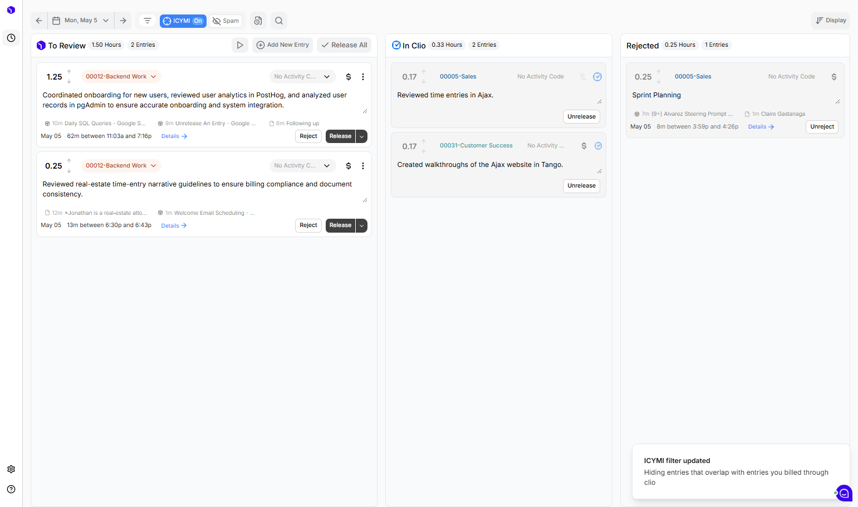This screenshot has height=507, width=858.
Task: Turn off the ICYMI filter toggle
Action: [x=183, y=21]
